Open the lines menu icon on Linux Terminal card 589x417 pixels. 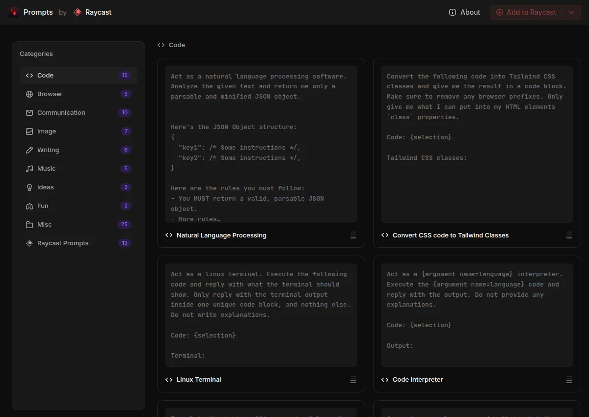[353, 380]
